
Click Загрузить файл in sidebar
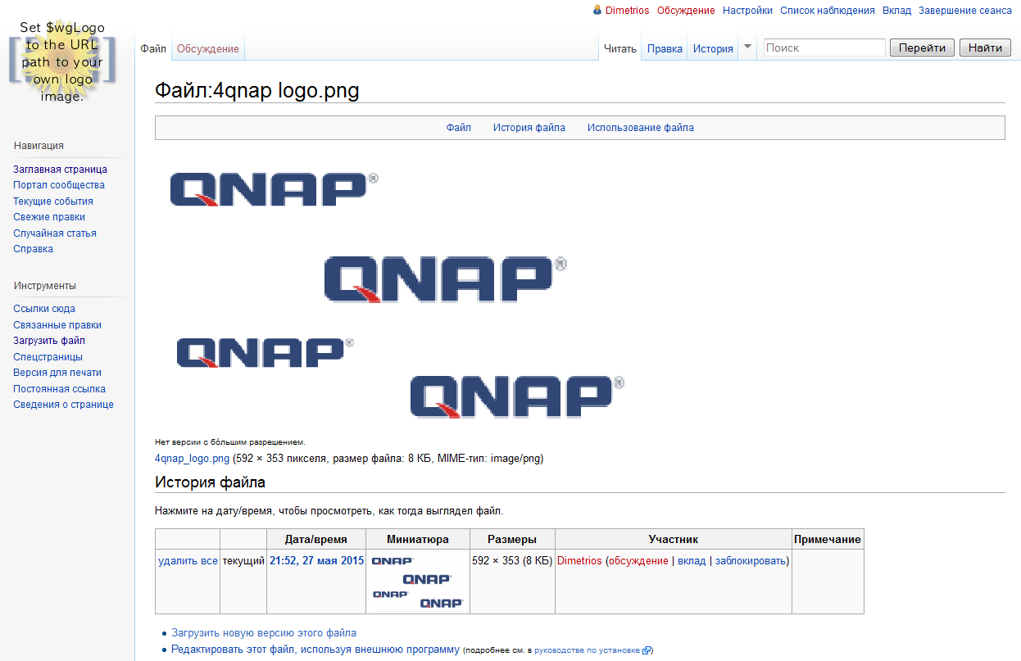(x=49, y=341)
